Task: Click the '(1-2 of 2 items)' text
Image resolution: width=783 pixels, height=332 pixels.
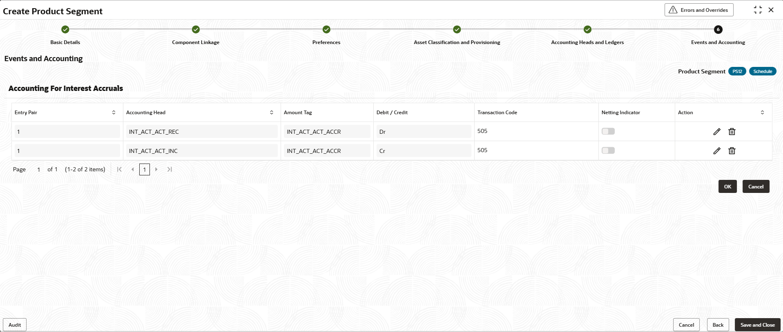Action: [x=85, y=169]
